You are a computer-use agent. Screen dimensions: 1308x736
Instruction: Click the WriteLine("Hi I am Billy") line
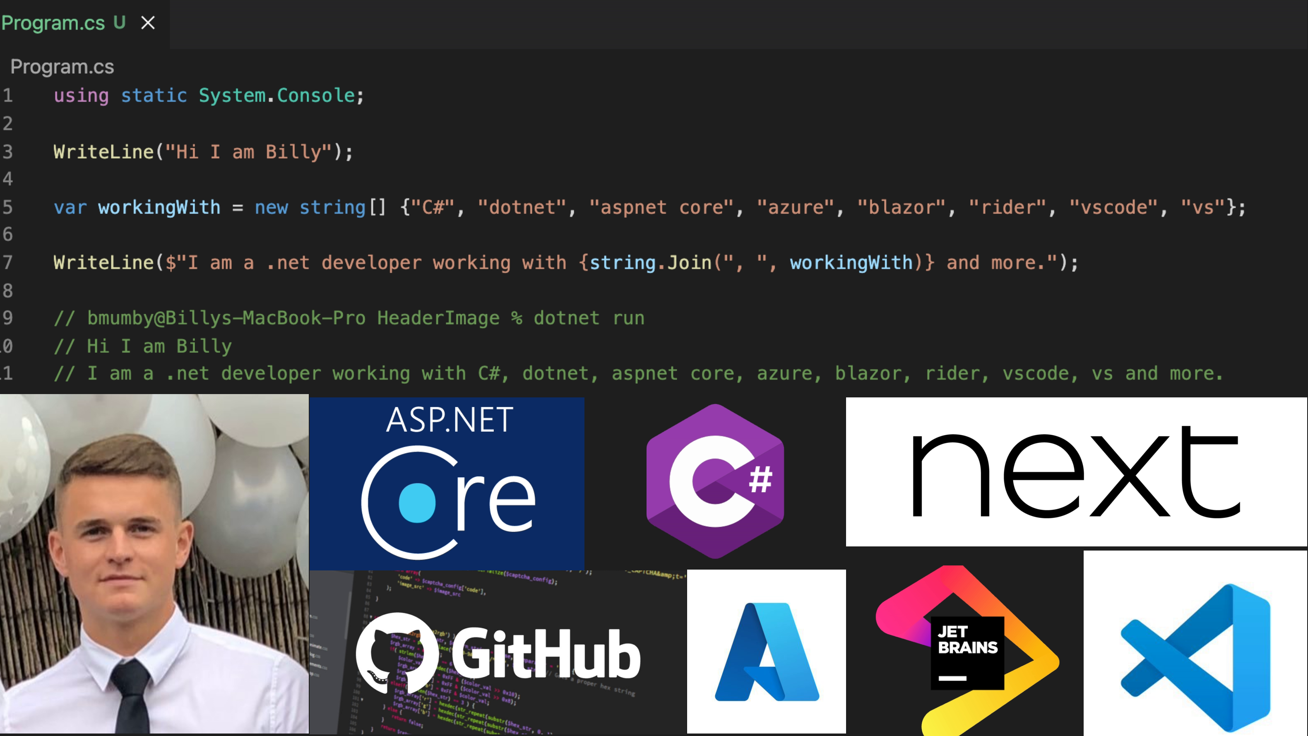point(203,152)
